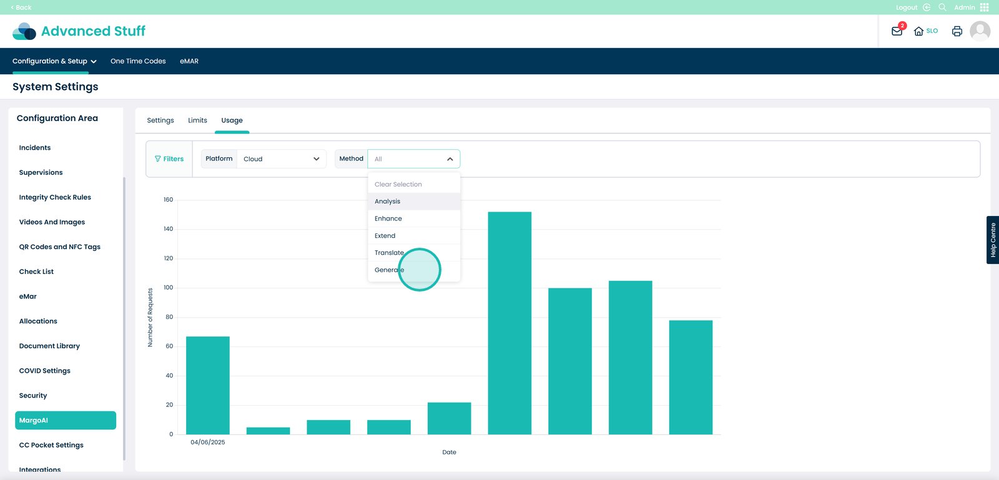Click the Advanced Stuff cloud logo
The image size is (999, 480).
[x=24, y=31]
